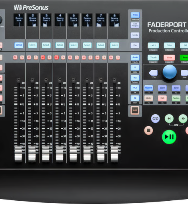The height and width of the screenshot is (204, 188).
Task: Click the channel 1 fader cap
Action: tap(18, 154)
